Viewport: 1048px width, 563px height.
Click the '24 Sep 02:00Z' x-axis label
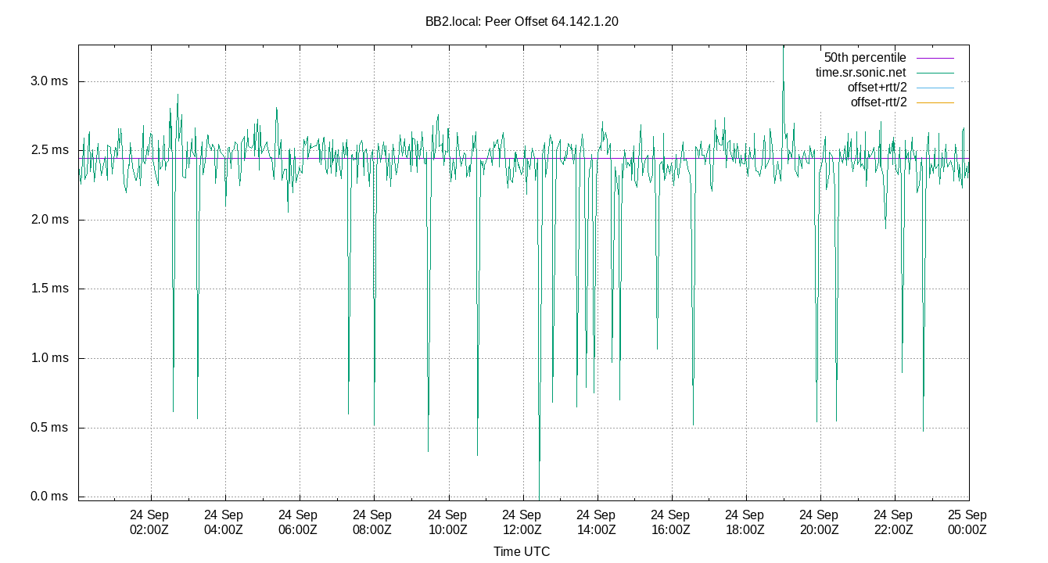pyautogui.click(x=149, y=522)
